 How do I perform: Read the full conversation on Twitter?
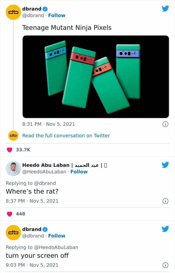coord(66,136)
